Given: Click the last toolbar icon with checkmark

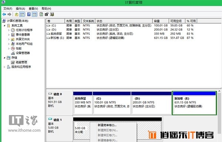Looking at the screenshot, I should 52,14.
